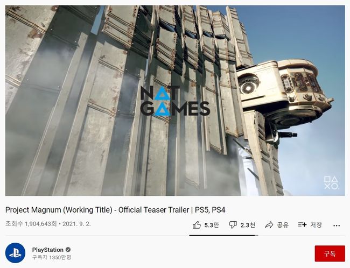Open the PlayStation channel avatar

pyautogui.click(x=16, y=253)
